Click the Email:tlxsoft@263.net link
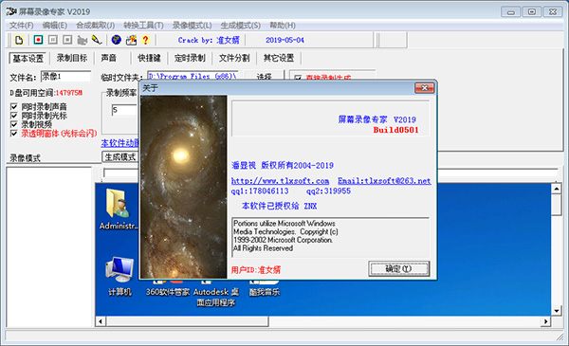The height and width of the screenshot is (346, 569). click(x=384, y=181)
